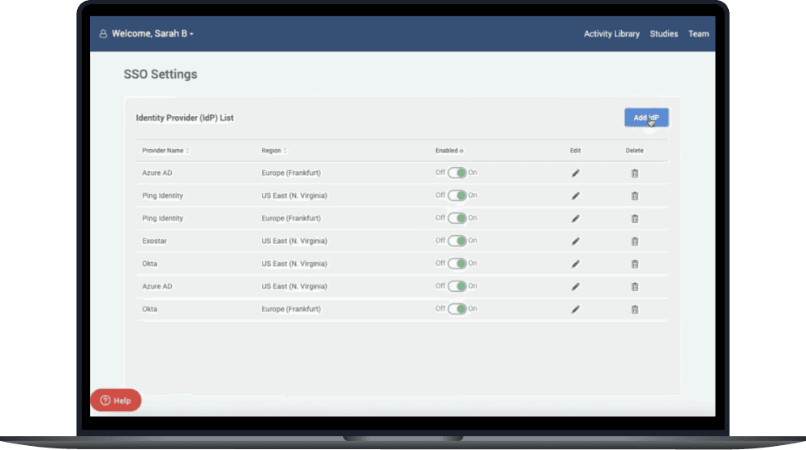This screenshot has height=450, width=806.
Task: Open Activity Library in the top navigation
Action: coord(611,34)
